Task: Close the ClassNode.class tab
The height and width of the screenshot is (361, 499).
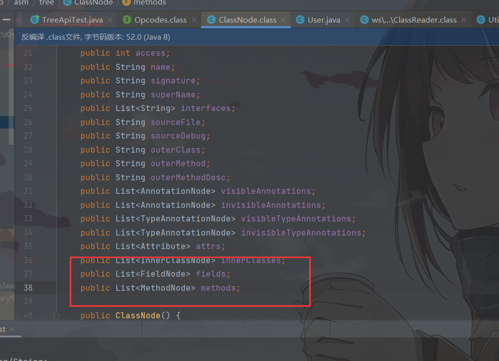Action: tap(284, 20)
